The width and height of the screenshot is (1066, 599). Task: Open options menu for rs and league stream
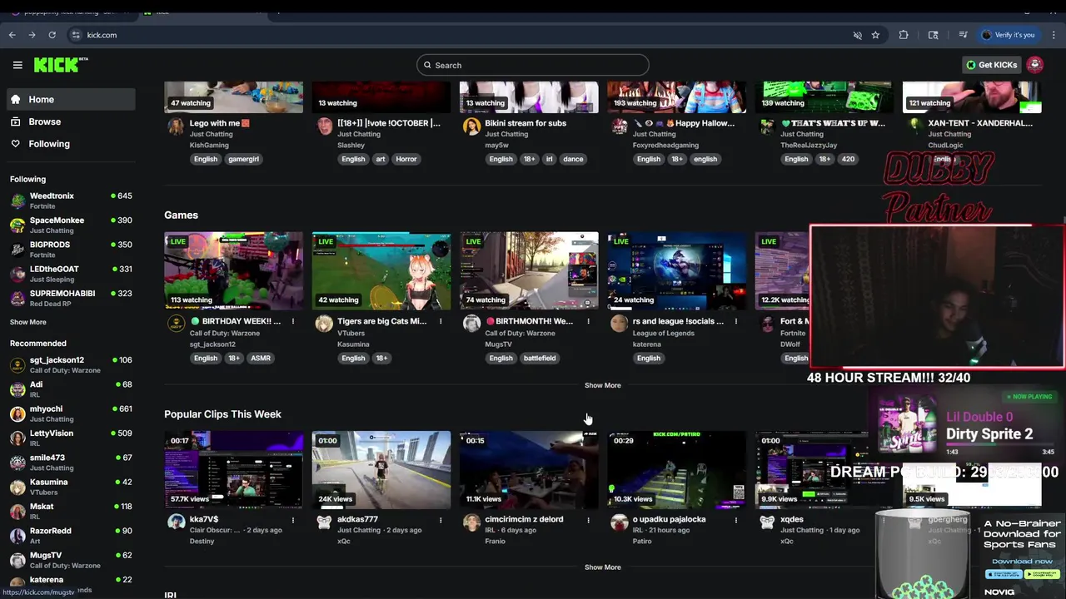pos(735,321)
